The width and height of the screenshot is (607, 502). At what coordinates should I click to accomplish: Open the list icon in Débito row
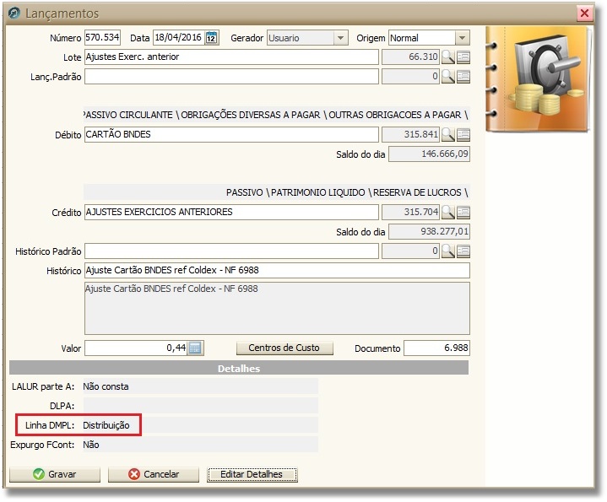pyautogui.click(x=463, y=135)
